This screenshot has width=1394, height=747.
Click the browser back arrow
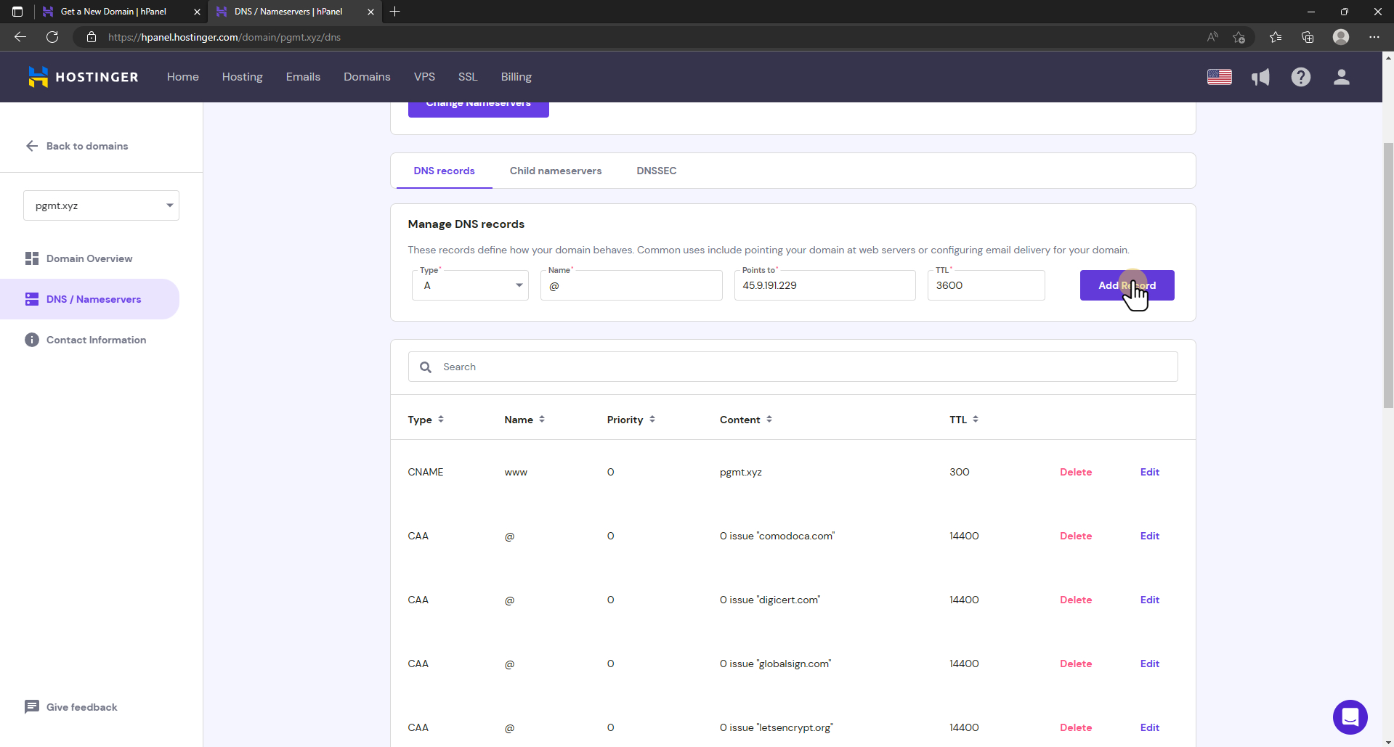point(20,37)
